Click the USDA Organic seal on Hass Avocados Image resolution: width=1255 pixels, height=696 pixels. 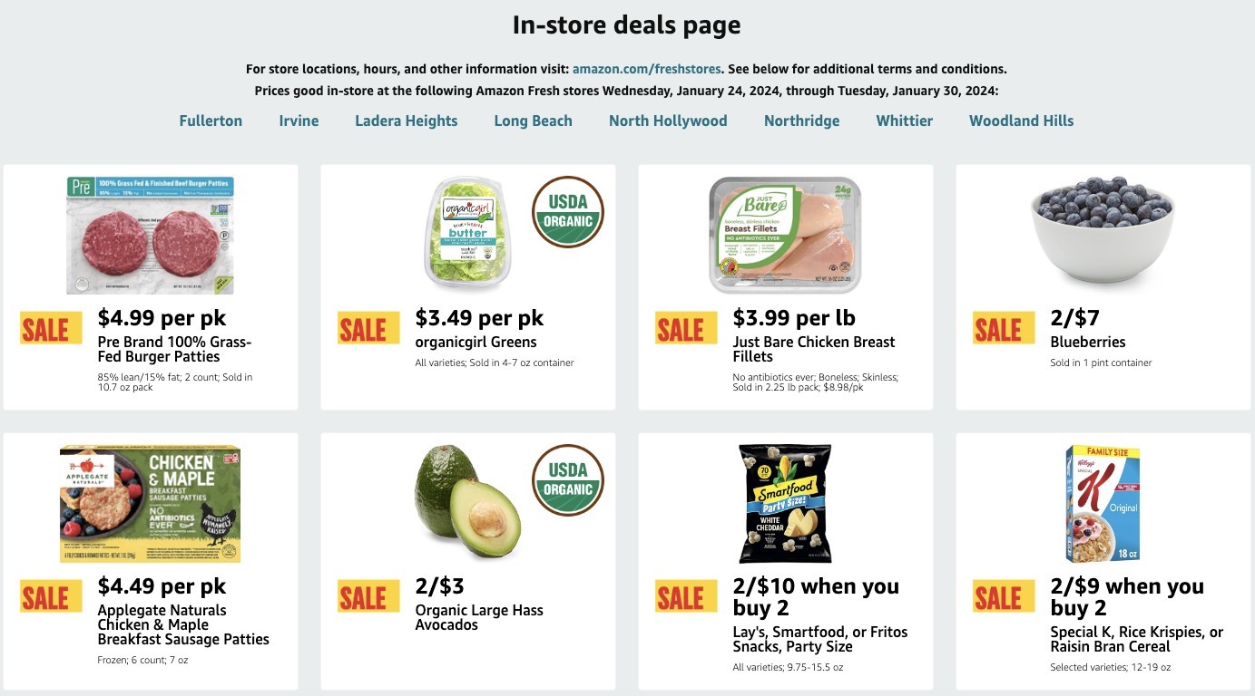(x=568, y=480)
